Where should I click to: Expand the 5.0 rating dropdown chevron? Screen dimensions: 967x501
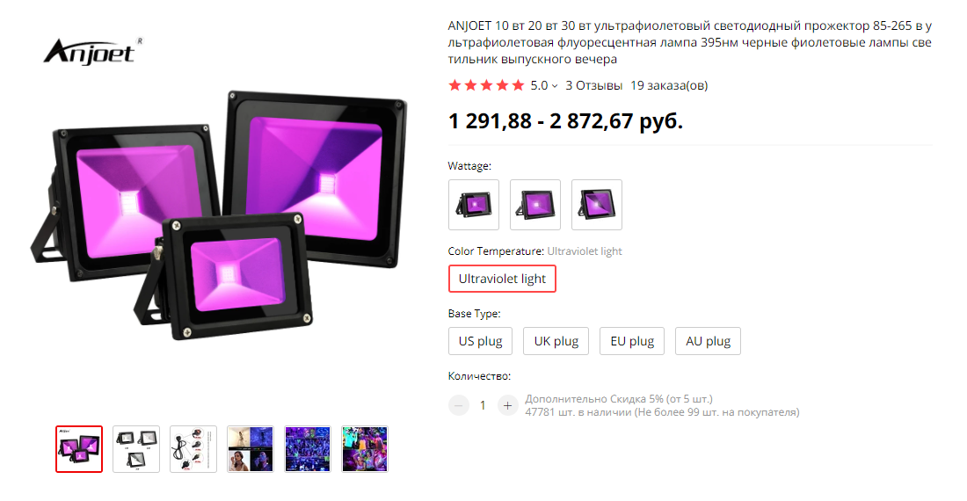coord(555,86)
